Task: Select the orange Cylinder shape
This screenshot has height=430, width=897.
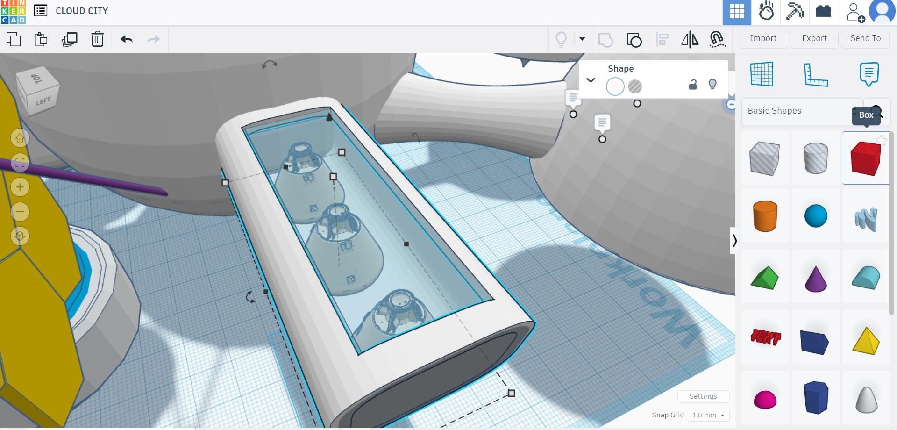Action: click(765, 216)
